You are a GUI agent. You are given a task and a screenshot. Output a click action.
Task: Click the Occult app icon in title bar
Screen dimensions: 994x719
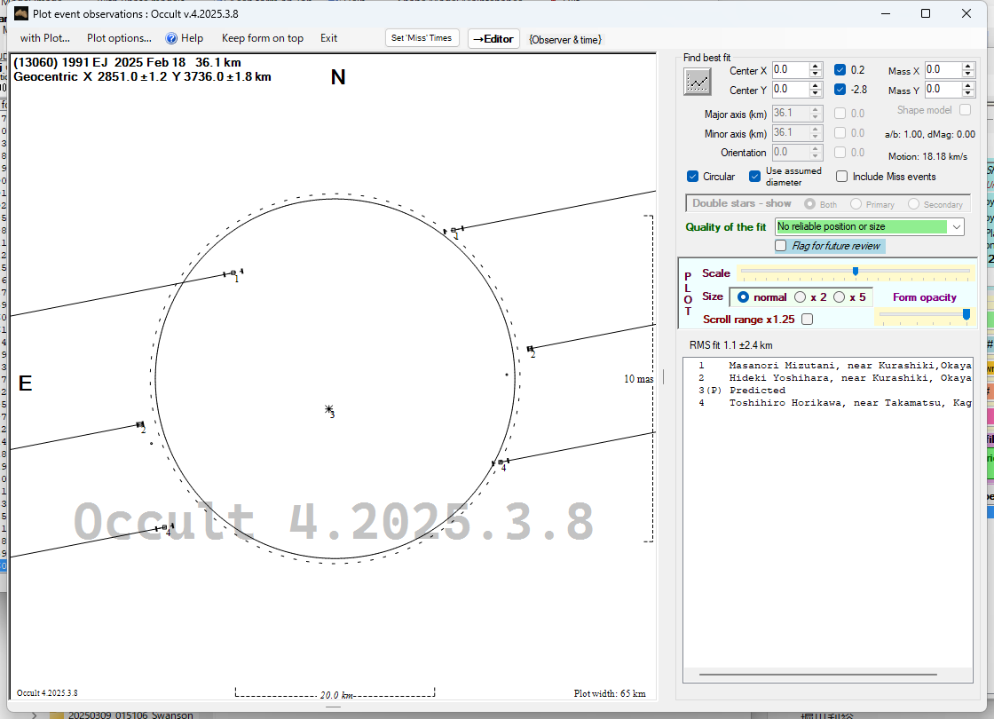pyautogui.click(x=21, y=13)
